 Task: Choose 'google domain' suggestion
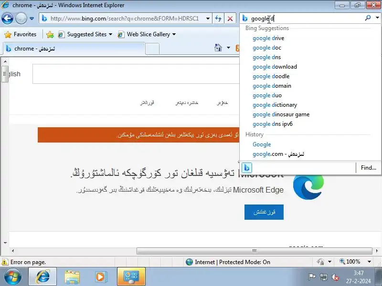pos(272,86)
